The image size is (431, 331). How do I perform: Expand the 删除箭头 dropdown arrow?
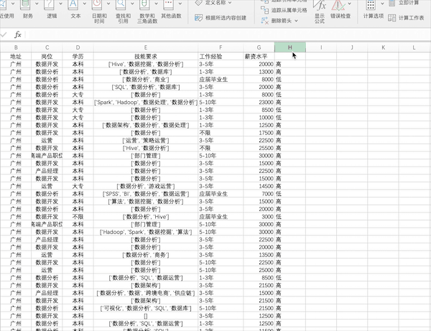pos(296,21)
